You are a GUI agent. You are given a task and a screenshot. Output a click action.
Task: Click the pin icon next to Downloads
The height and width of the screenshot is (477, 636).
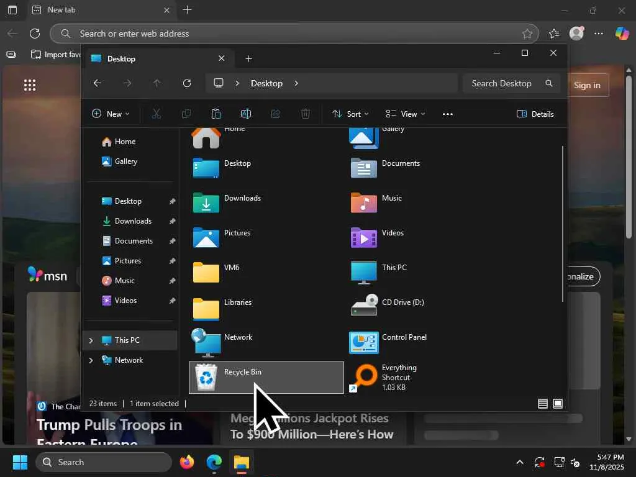coord(172,221)
